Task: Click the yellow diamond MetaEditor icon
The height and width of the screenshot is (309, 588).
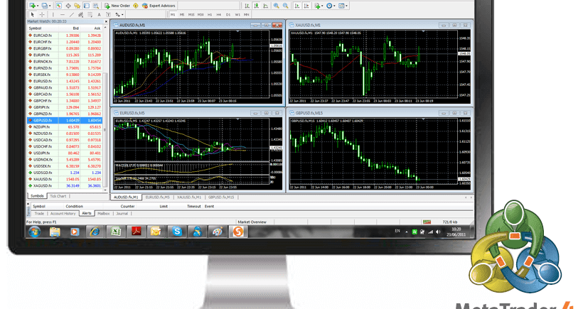Action: click(136, 6)
